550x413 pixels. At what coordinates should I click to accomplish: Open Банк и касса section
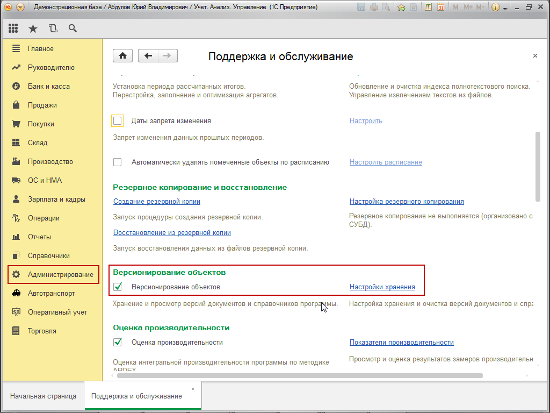pyautogui.click(x=48, y=87)
